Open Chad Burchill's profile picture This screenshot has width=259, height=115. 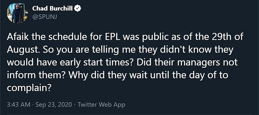(x=17, y=13)
